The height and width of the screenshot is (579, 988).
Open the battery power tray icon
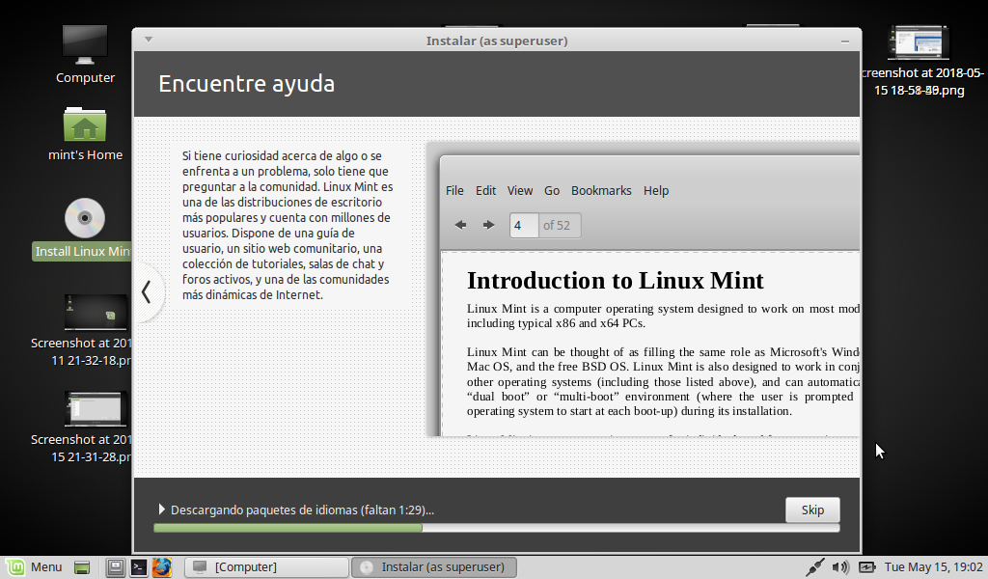(x=866, y=567)
